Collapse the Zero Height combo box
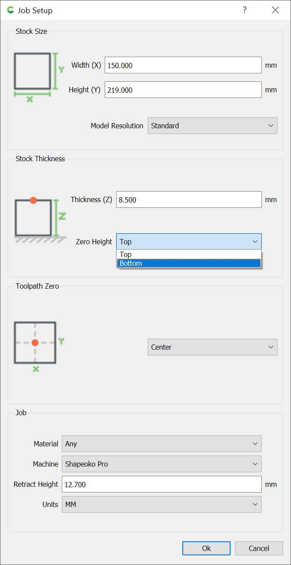Screen dimensions: 291x565 pyautogui.click(x=189, y=242)
